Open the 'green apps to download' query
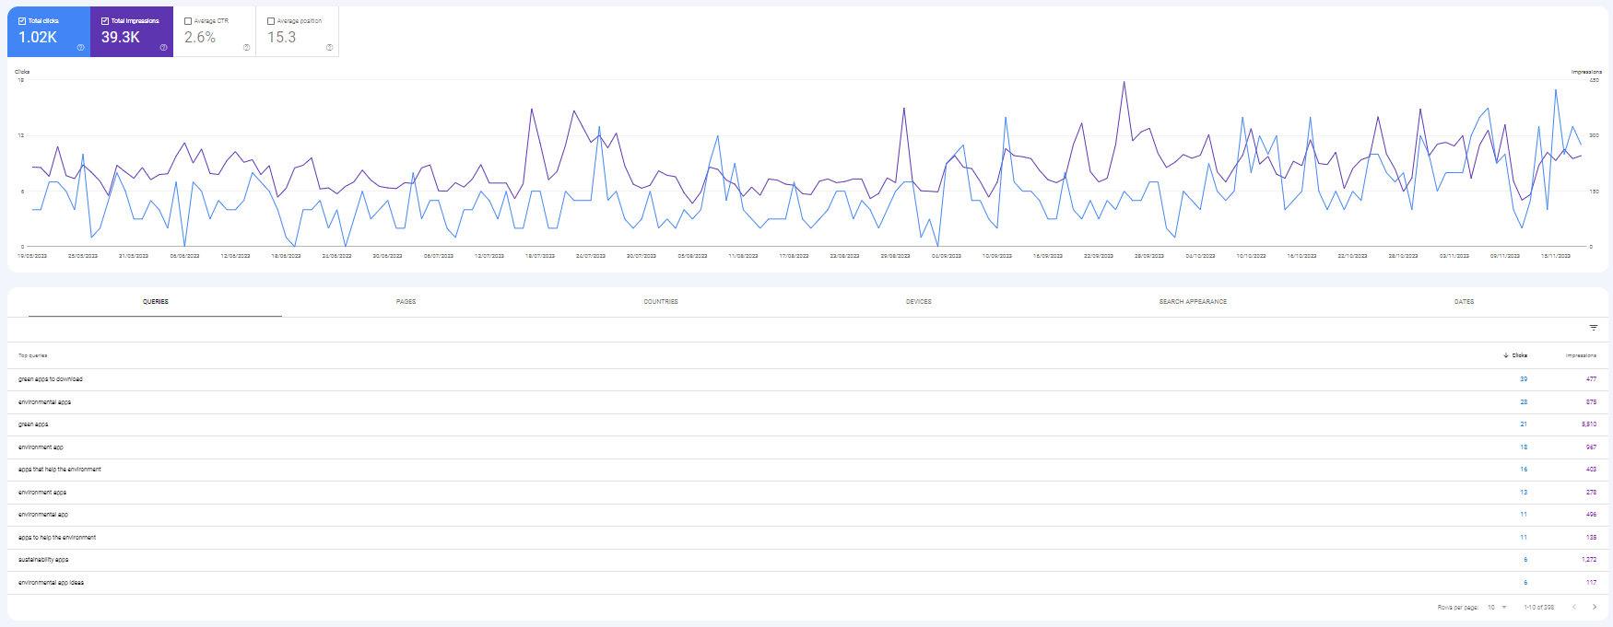Image resolution: width=1613 pixels, height=627 pixels. point(51,379)
